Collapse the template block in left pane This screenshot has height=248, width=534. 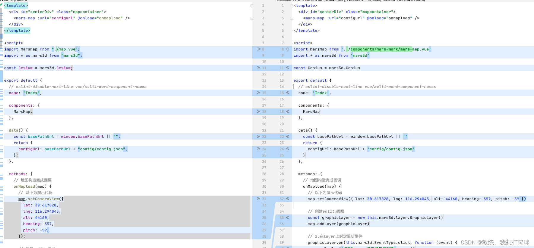click(252, 6)
